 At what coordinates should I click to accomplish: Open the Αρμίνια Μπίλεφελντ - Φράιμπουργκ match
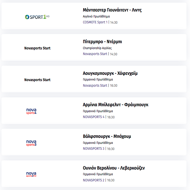(116, 105)
